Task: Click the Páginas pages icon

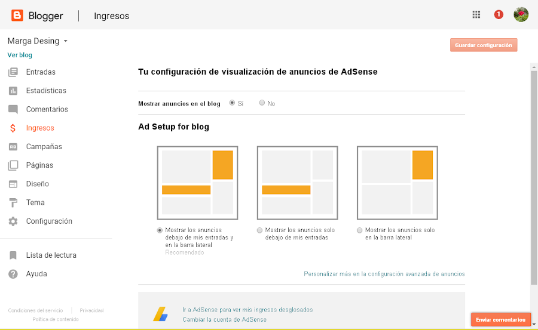Action: pos(13,165)
